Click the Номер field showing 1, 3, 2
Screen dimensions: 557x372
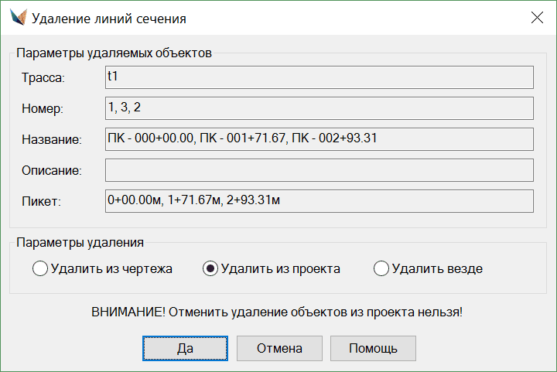click(319, 108)
